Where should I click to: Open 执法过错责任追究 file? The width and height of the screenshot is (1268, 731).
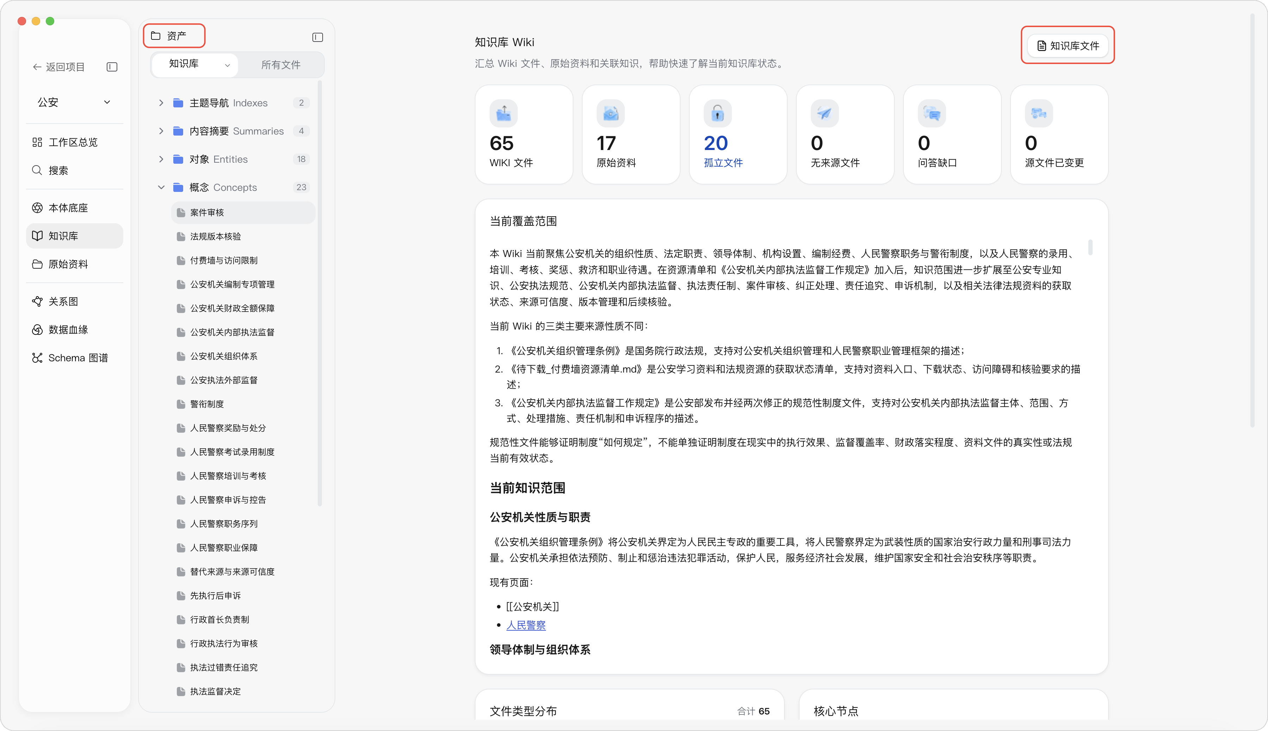(243, 668)
